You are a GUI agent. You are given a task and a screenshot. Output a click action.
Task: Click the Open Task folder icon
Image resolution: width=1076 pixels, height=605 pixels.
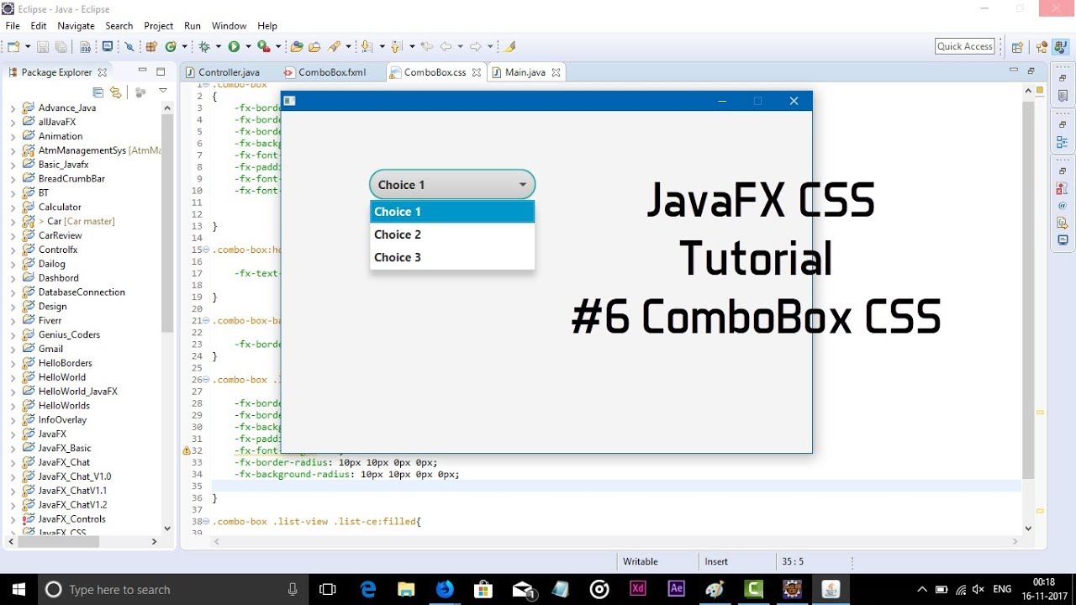314,47
